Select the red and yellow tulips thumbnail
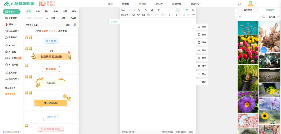This screenshot has width=281, height=134. [248, 50]
